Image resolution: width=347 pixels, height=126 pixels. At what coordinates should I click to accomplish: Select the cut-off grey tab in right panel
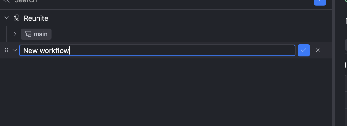coord(346,45)
